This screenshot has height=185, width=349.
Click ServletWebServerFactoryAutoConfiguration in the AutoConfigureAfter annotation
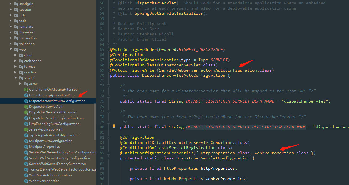pos(208,70)
